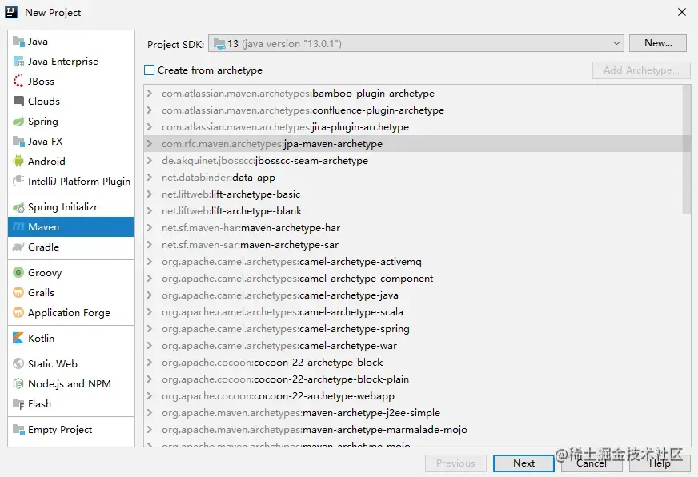698x477 pixels.
Task: Pick the Clouds icon in sidebar
Action: click(x=18, y=102)
